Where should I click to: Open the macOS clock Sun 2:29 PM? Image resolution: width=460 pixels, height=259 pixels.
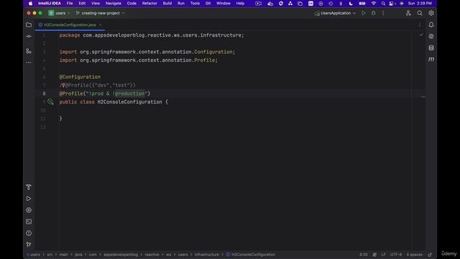(x=420, y=4)
